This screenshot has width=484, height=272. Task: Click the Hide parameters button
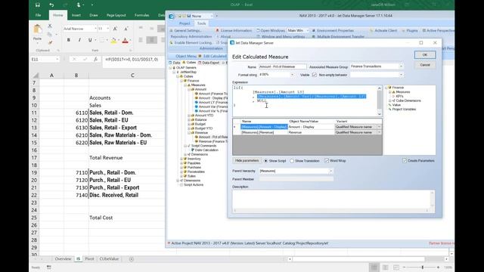tap(247, 161)
